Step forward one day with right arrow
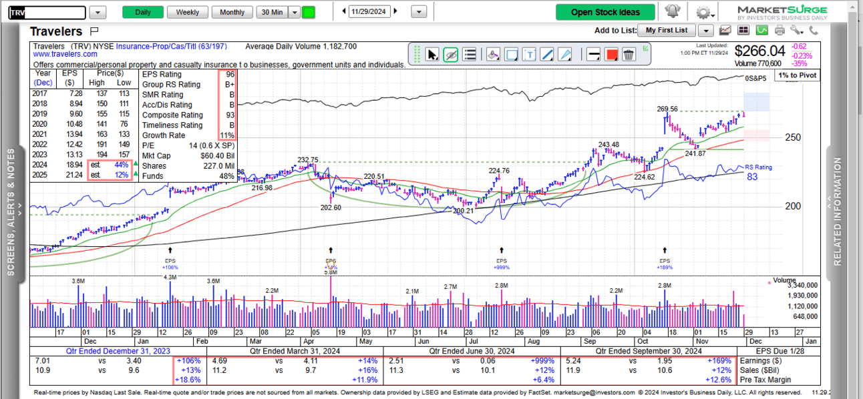Image resolution: width=863 pixels, height=399 pixels. click(396, 11)
